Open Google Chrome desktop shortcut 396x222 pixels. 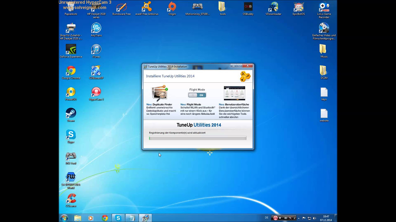click(x=71, y=72)
